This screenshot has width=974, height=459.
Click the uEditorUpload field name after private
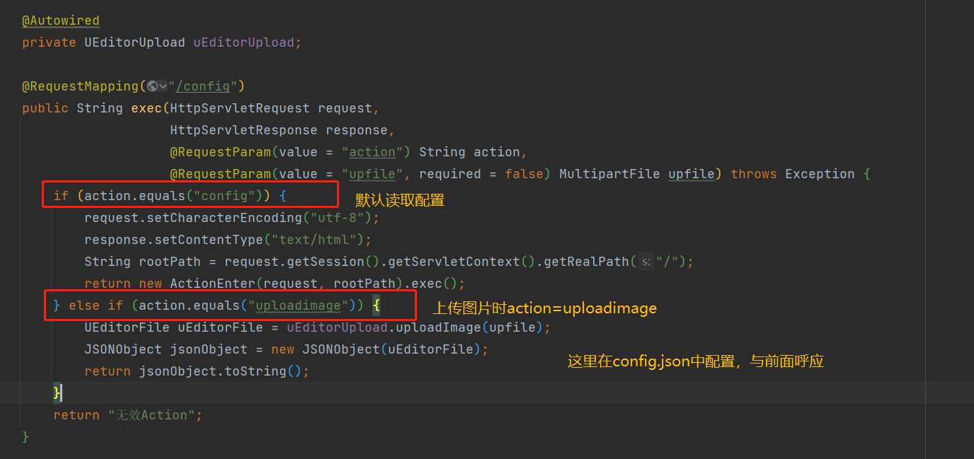click(x=243, y=42)
